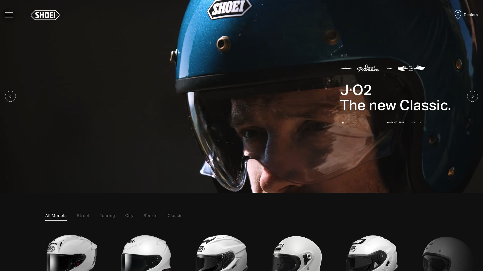The width and height of the screenshot is (483, 271).
Task: Open the hamburger navigation menu
Action: (9, 15)
